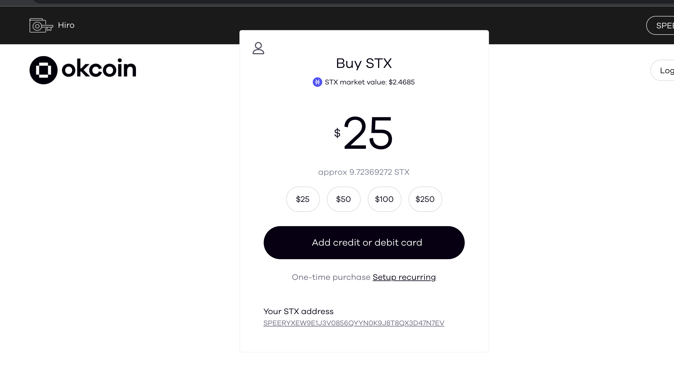Click the SPEE address pill in the header
Image resolution: width=674 pixels, height=369 pixels.
[x=665, y=25]
